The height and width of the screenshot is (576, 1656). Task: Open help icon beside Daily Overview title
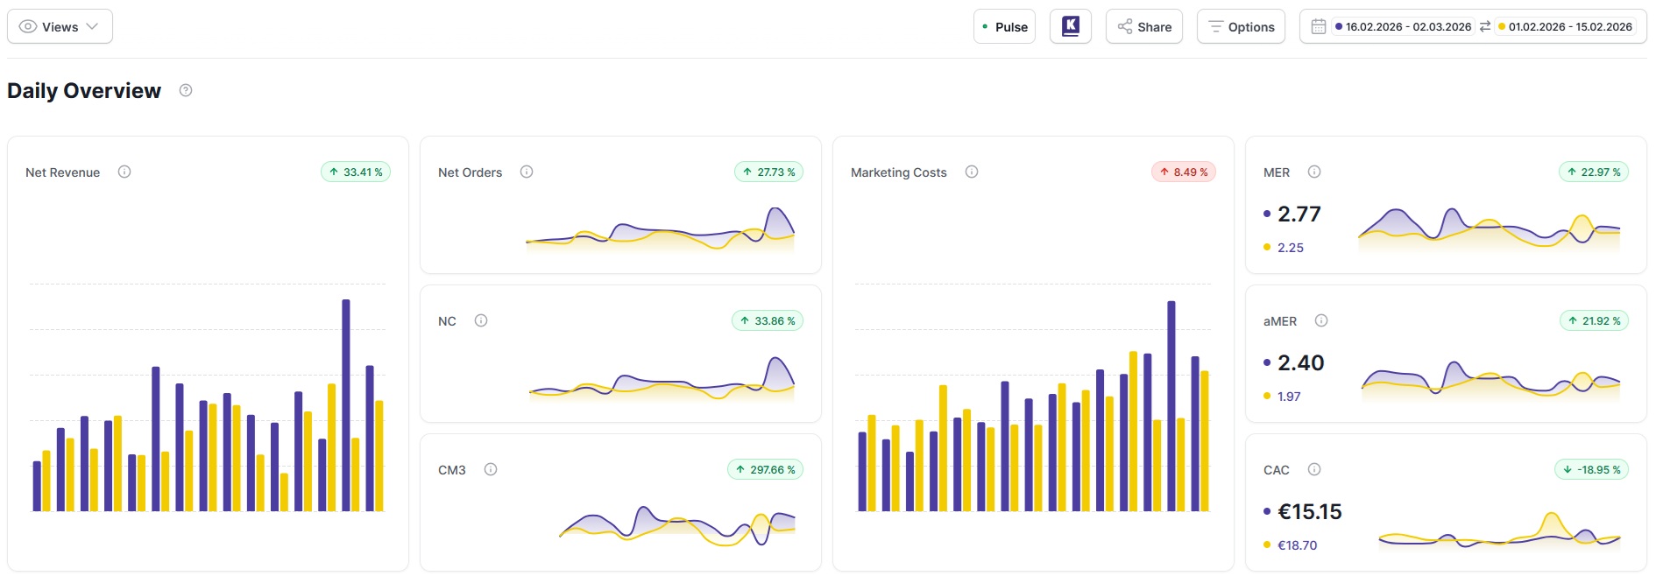(x=186, y=90)
